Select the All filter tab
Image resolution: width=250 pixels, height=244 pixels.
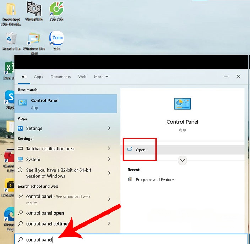click(24, 77)
